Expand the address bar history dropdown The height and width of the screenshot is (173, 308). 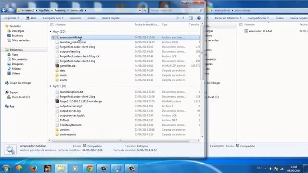(140, 11)
